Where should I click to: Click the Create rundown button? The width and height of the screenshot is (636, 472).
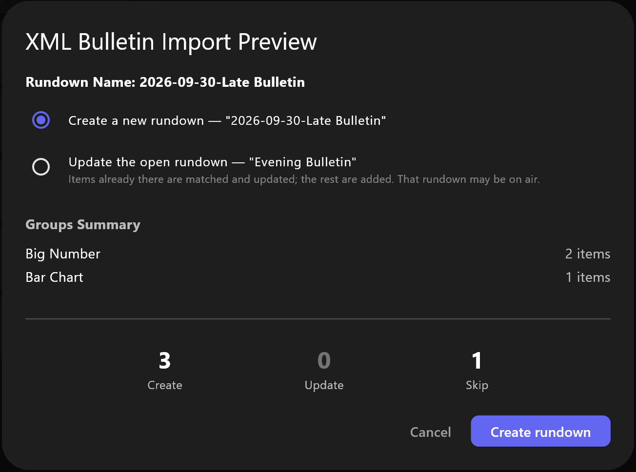tap(540, 431)
